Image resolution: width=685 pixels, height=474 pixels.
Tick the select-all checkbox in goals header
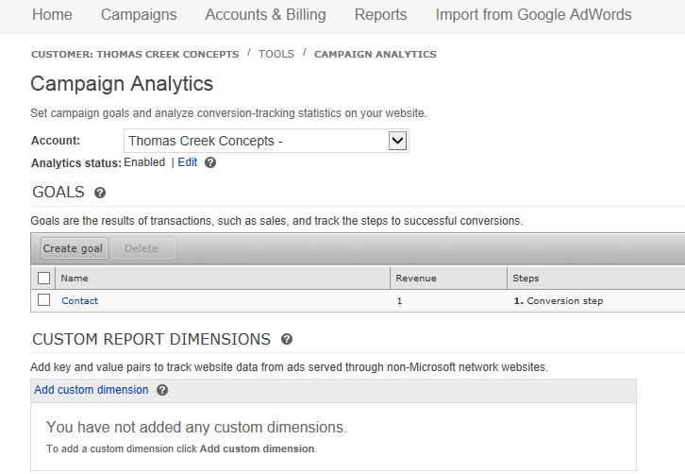click(43, 279)
